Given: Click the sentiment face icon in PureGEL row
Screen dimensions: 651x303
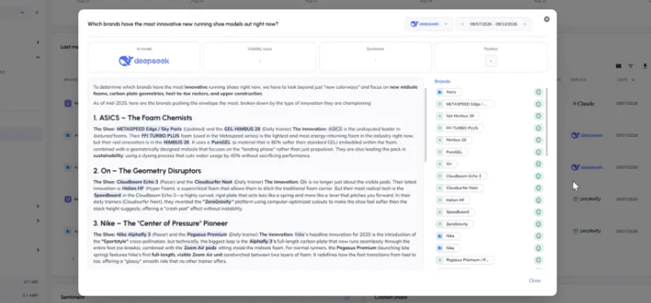Looking at the screenshot, I should pos(539,152).
